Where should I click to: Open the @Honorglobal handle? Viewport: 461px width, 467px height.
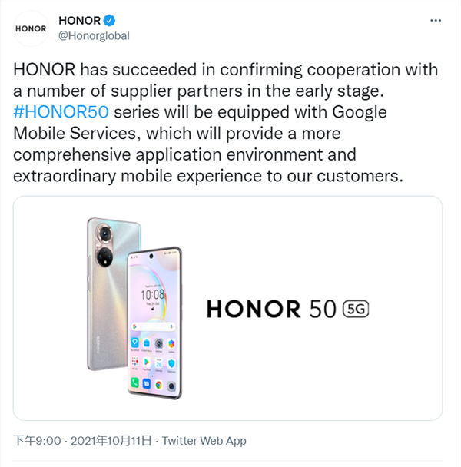94,35
